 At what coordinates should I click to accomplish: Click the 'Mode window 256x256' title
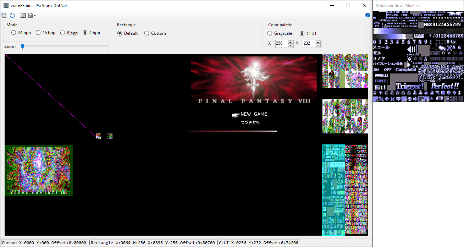tap(397, 5)
